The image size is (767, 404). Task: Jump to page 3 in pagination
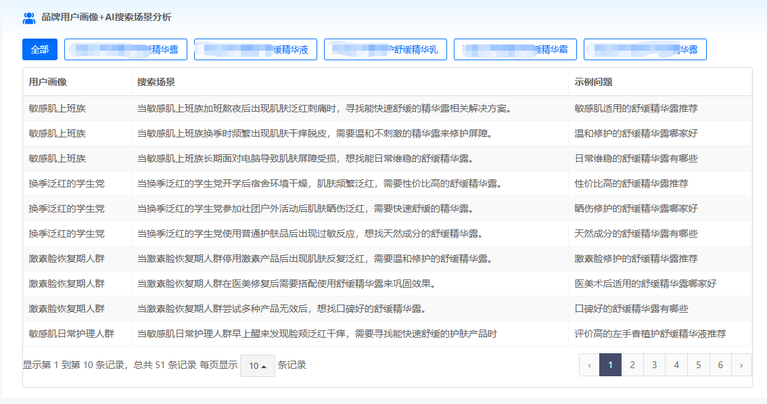tap(654, 365)
